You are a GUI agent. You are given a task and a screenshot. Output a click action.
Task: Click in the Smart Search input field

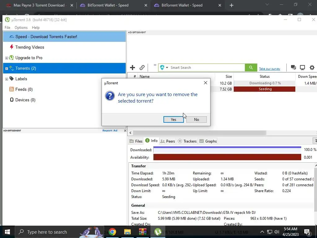[207, 68]
